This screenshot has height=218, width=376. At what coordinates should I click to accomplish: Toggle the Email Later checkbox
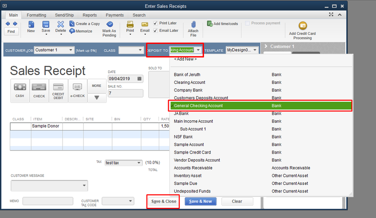[x=155, y=31]
